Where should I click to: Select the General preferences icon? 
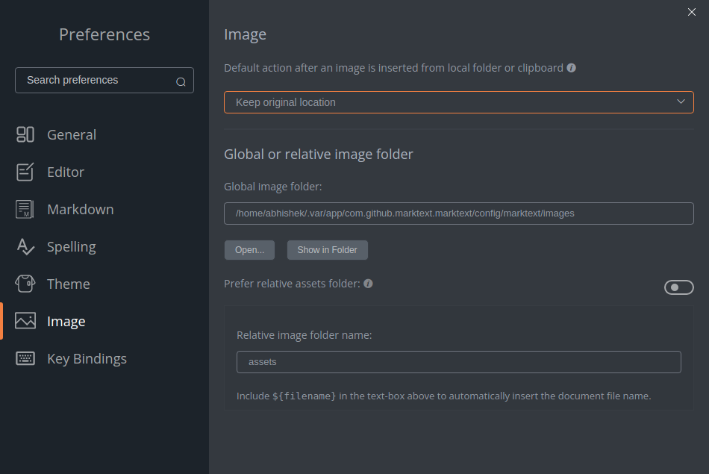[25, 134]
